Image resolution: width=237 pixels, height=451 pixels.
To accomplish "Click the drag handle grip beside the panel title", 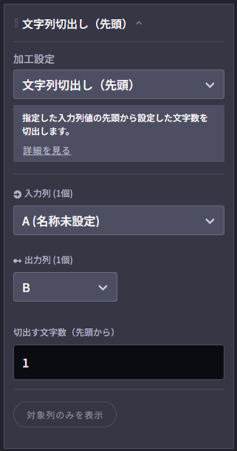I will coord(16,24).
